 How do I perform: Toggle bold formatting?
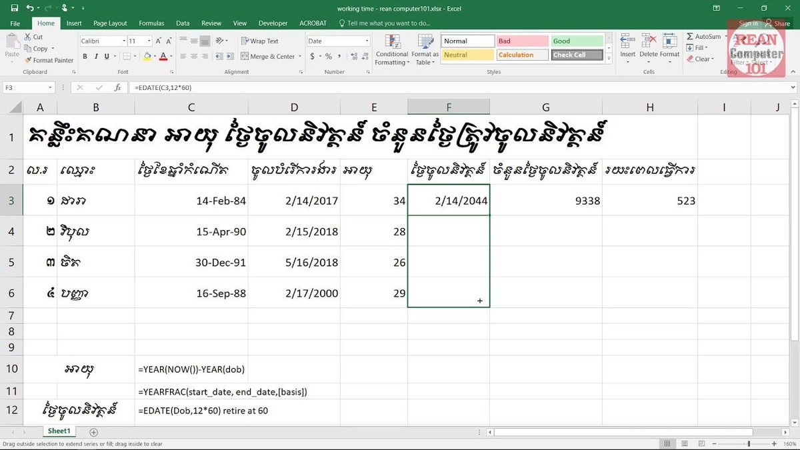(85, 57)
